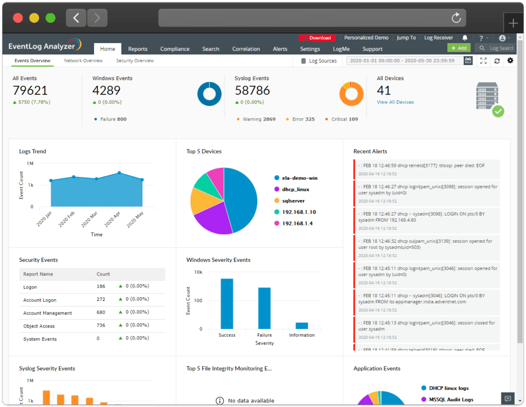Focus the Log Search field
This screenshot has height=407, width=526.
coord(501,48)
